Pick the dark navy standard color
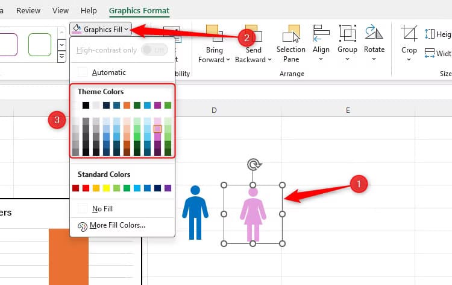Image resolution: width=452 pixels, height=285 pixels. 157,188
